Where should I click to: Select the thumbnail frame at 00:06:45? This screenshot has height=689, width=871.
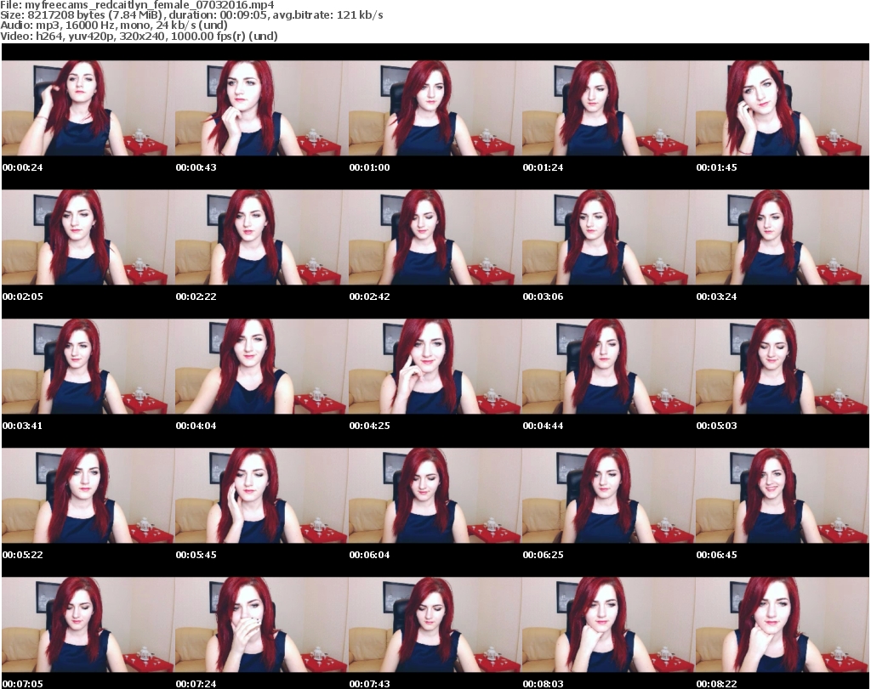tap(783, 496)
